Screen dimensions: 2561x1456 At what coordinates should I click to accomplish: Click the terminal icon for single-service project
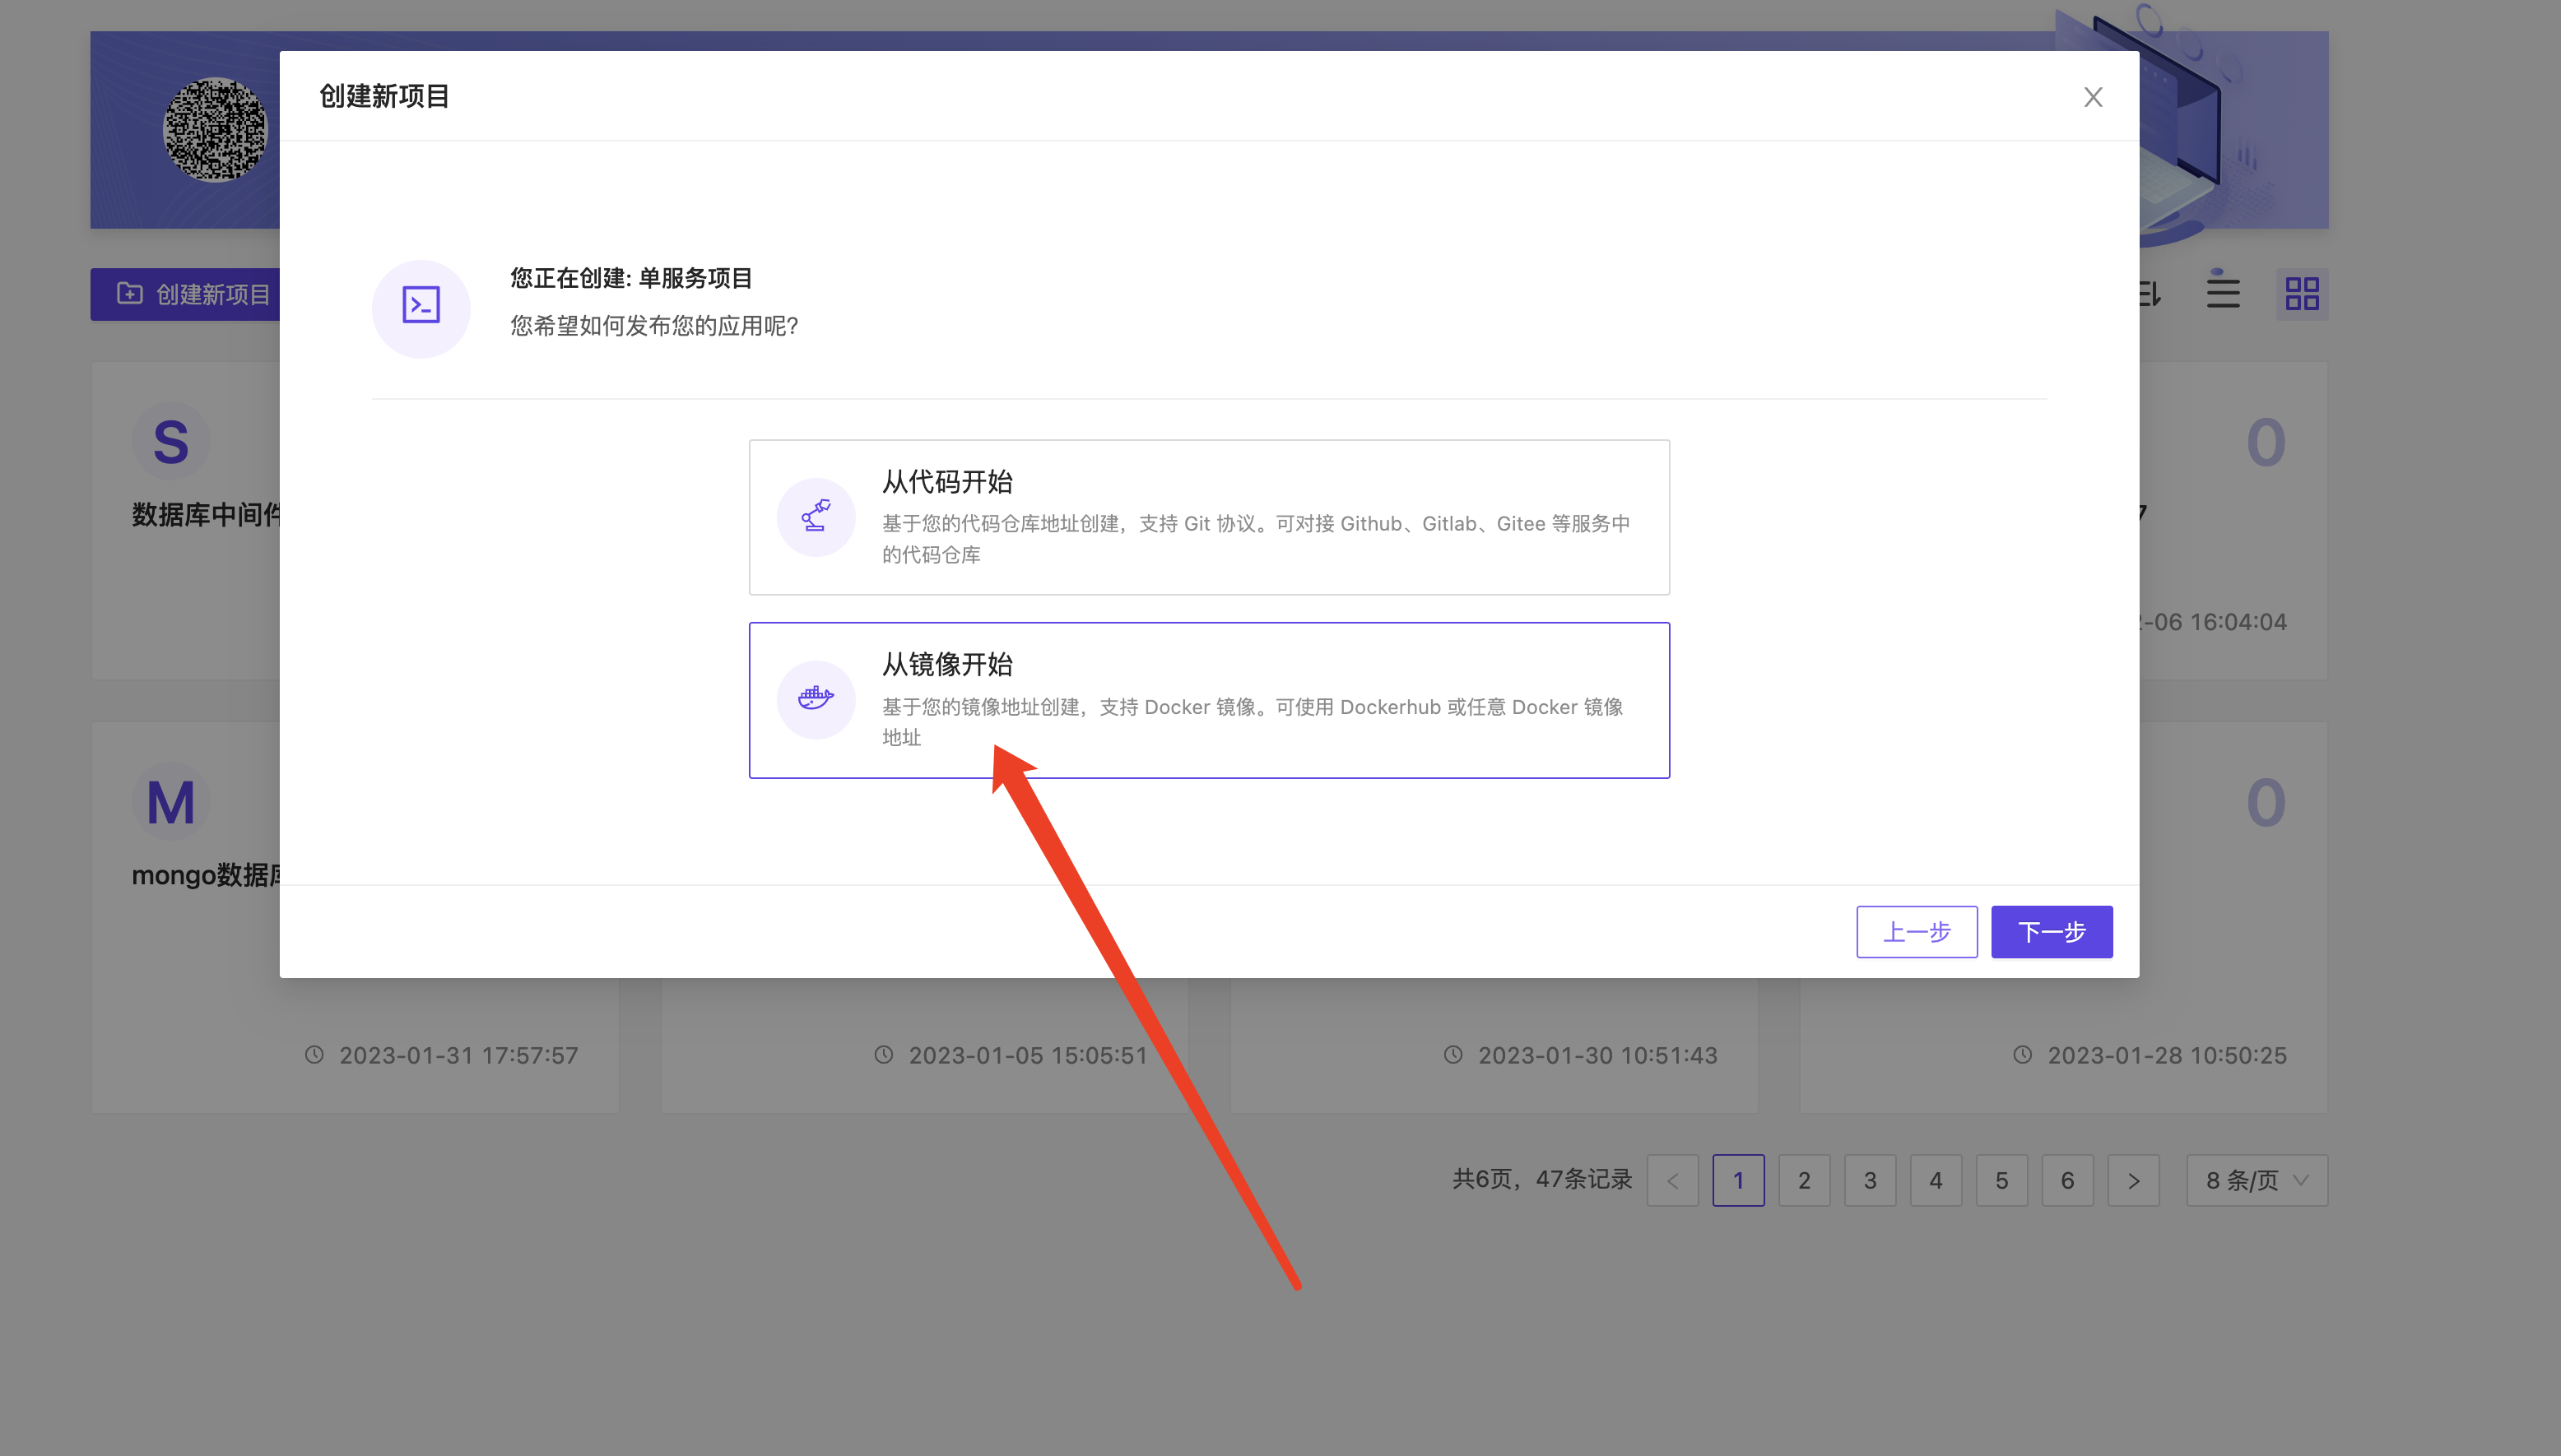coord(421,306)
